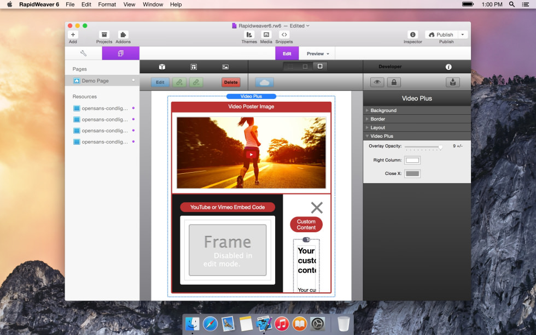Select the solid outline view mode icon
Screen dimensions: 536x335
point(320,66)
